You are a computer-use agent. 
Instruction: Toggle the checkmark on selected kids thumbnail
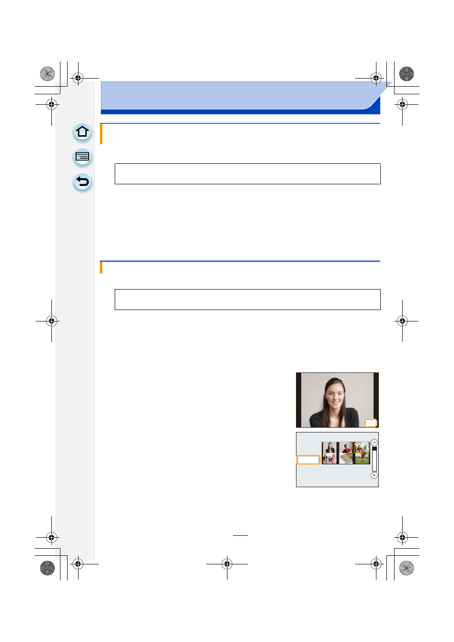click(358, 444)
